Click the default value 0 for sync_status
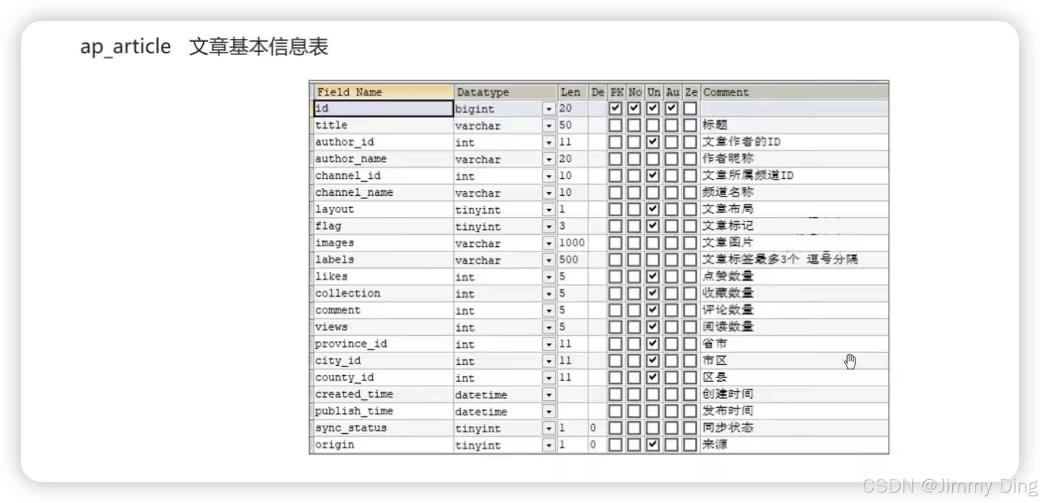1040x503 pixels. [593, 428]
